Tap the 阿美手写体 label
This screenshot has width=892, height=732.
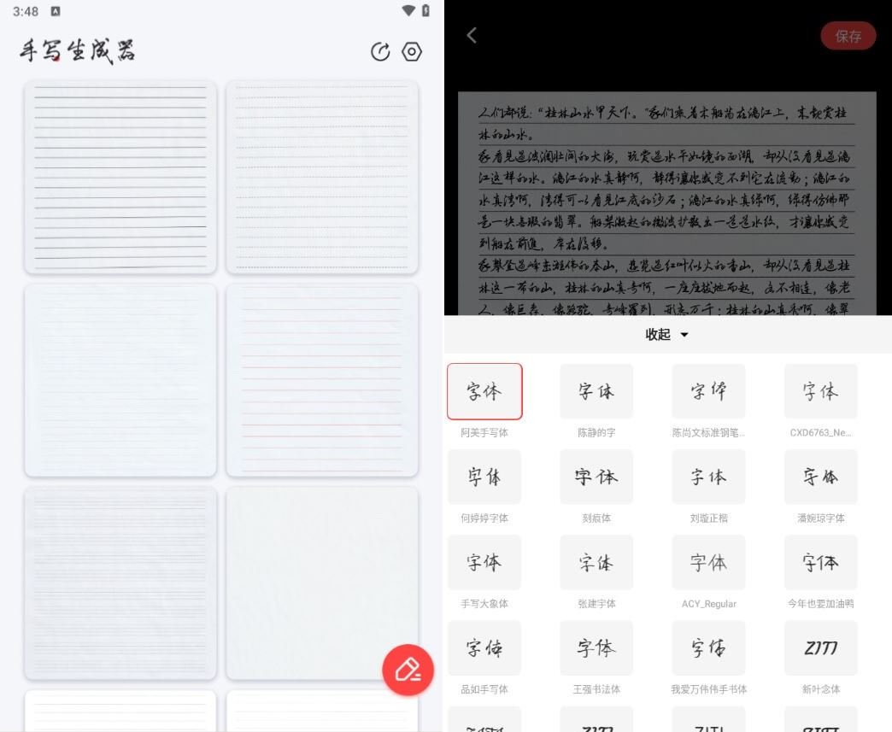pyautogui.click(x=484, y=433)
